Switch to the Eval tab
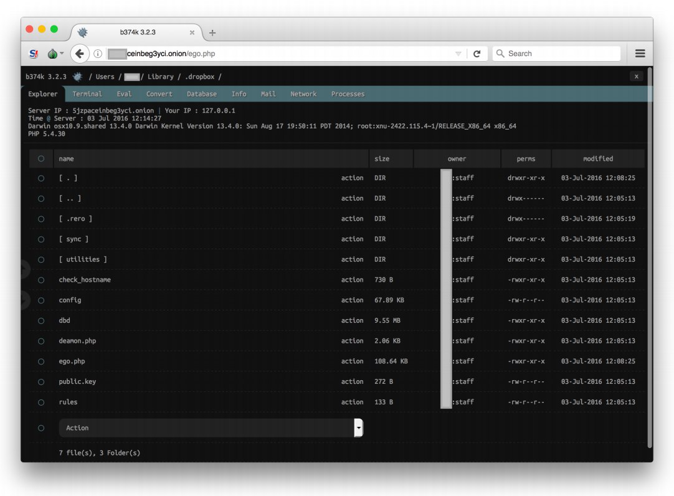Viewport: 674px width, 496px height. pos(124,93)
